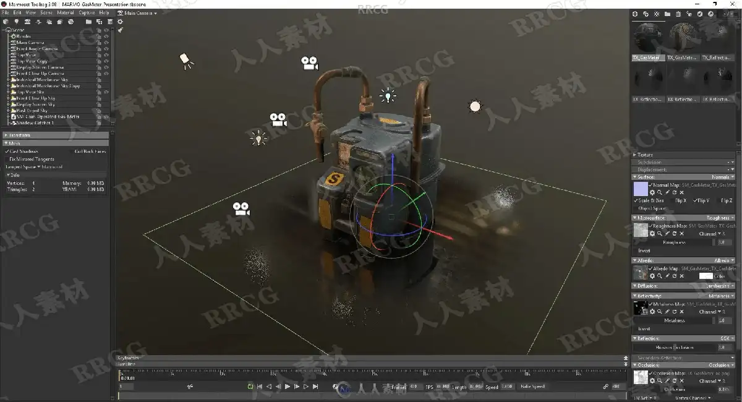Image resolution: width=742 pixels, height=402 pixels.
Task: Expand the Industrial Warehouse Sky tree item
Action: pyautogui.click(x=9, y=80)
